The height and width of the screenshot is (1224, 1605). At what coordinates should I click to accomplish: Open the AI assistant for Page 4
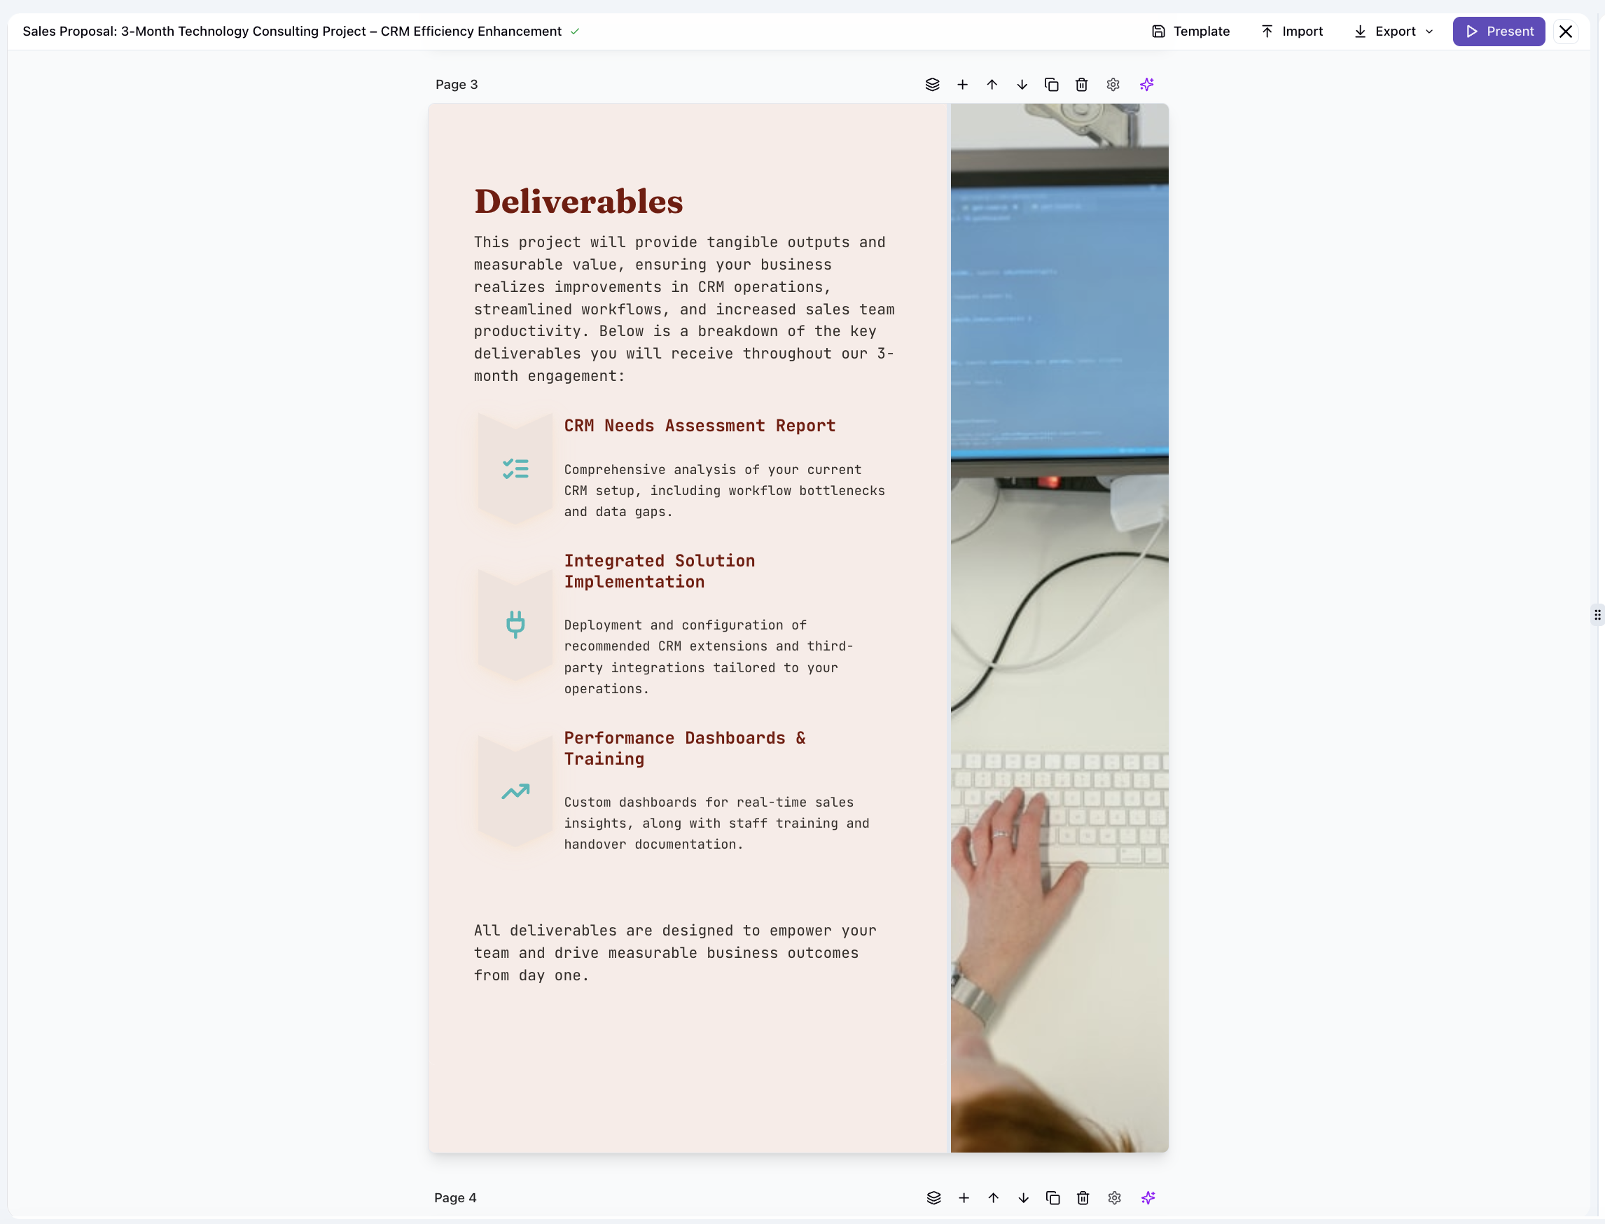(x=1148, y=1197)
